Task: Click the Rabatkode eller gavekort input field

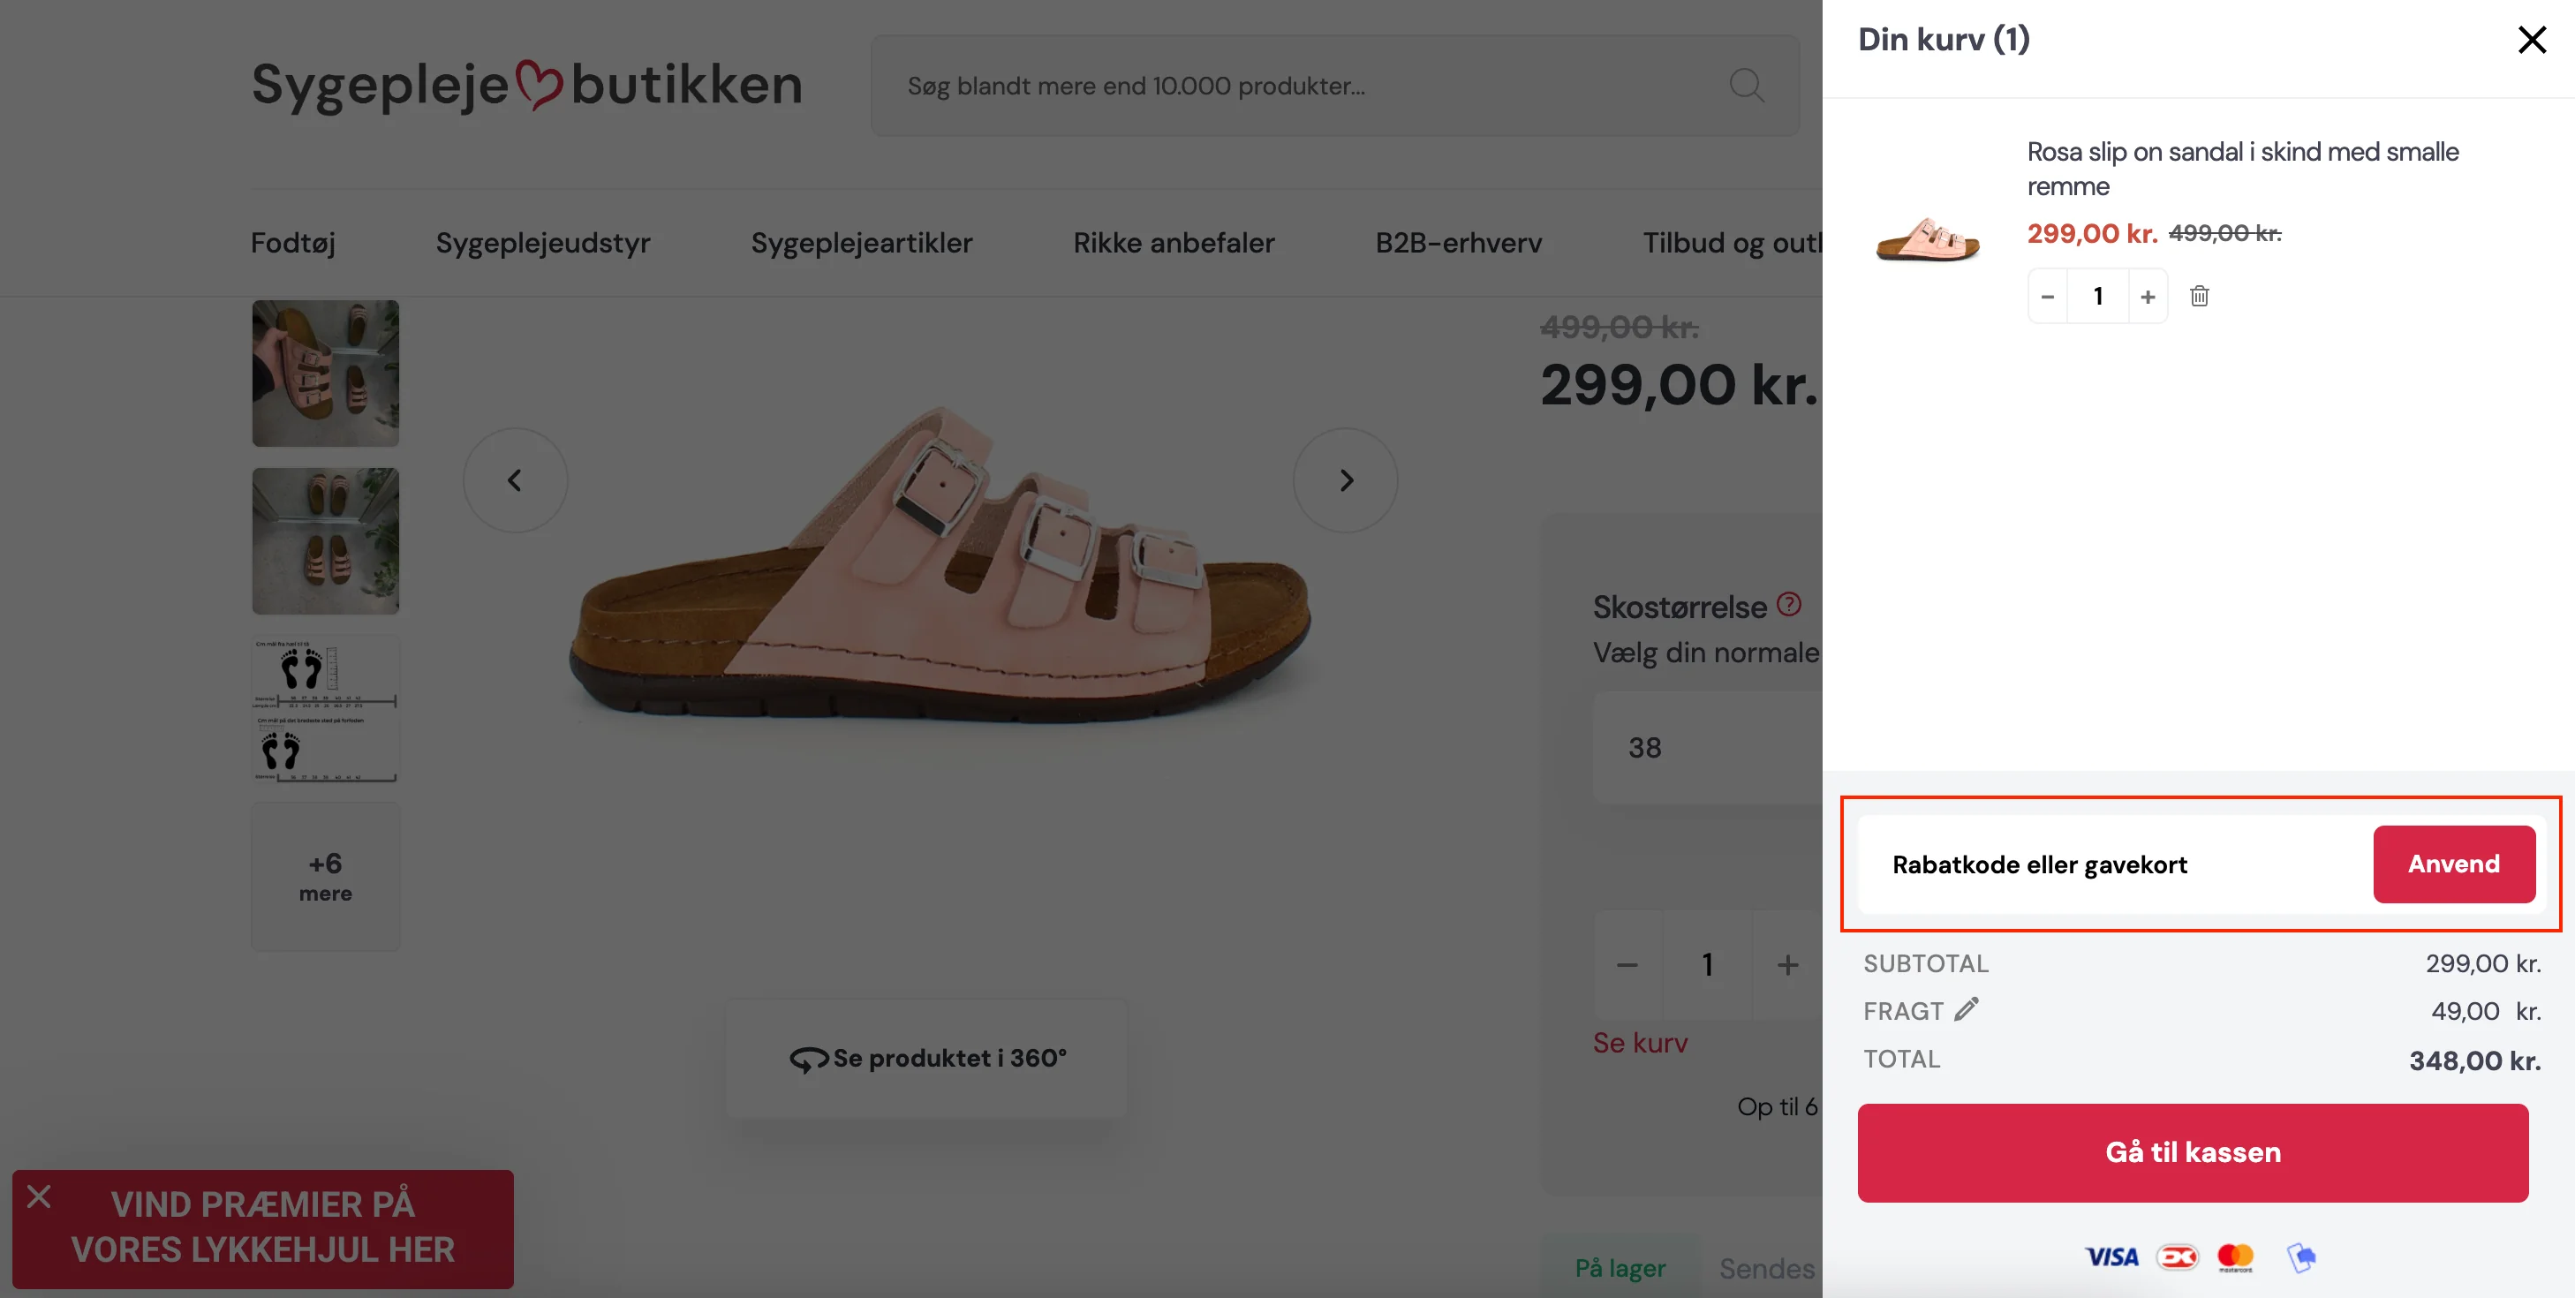Action: tap(2042, 864)
